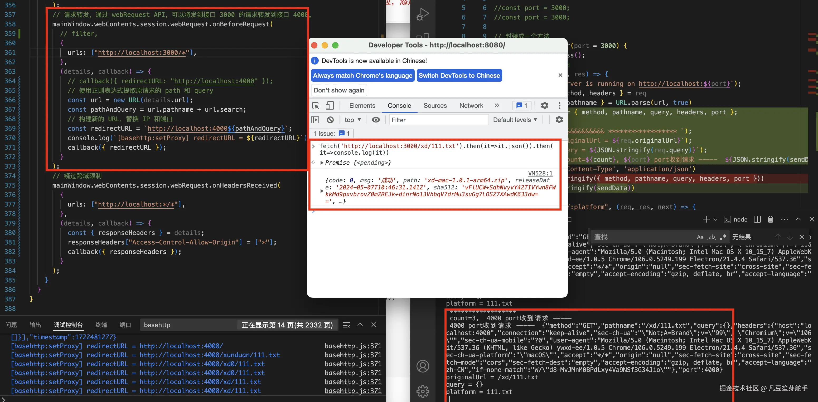Show more DevTools tabs
The width and height of the screenshot is (818, 402).
pos(497,105)
